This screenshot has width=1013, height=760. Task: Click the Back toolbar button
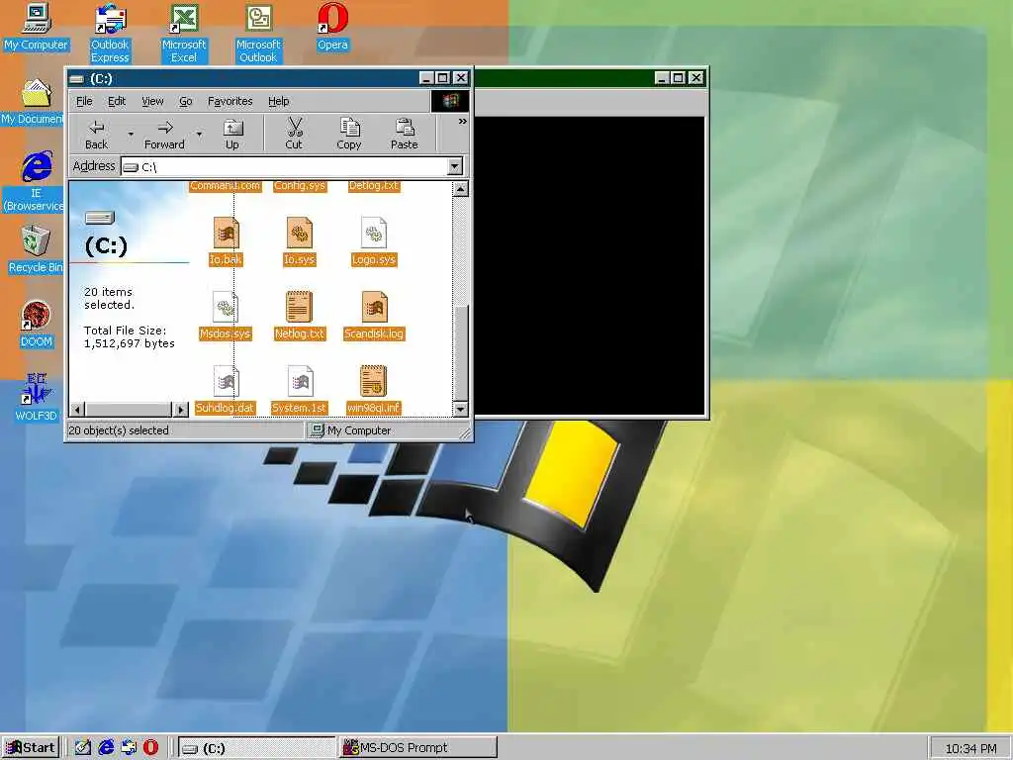(x=96, y=135)
